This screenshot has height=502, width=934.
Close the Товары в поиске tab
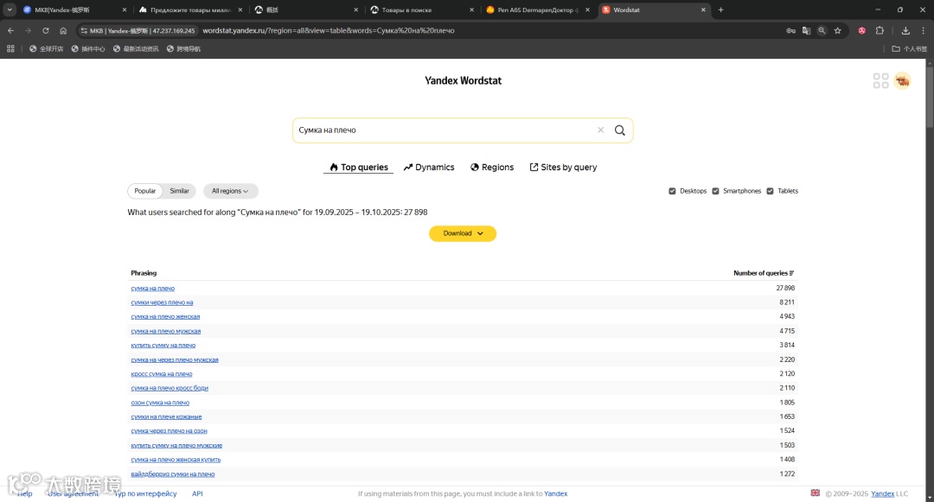pos(472,10)
